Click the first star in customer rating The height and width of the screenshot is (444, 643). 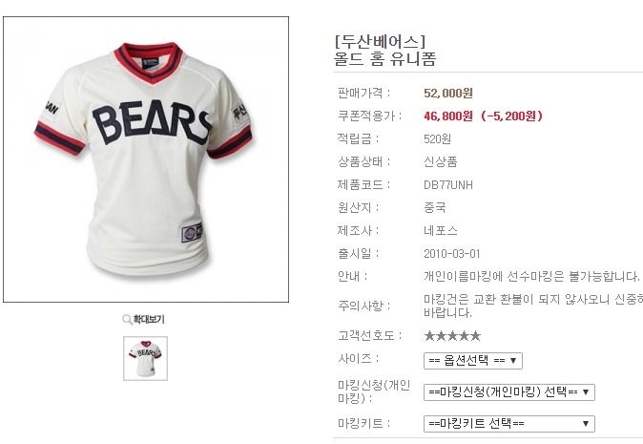429,336
